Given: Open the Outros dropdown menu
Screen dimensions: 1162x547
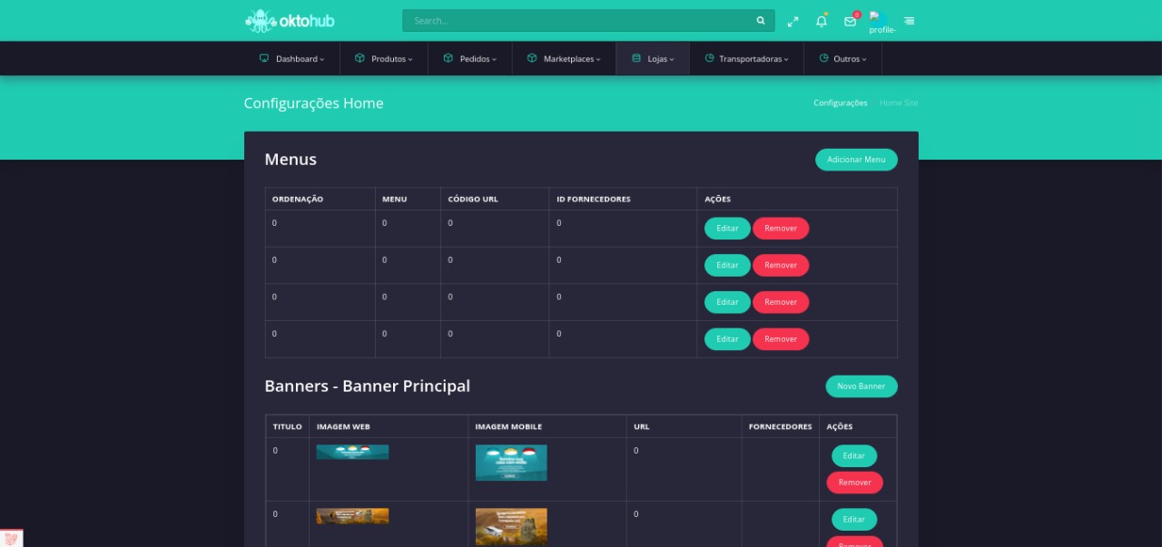Looking at the screenshot, I should click(x=842, y=59).
